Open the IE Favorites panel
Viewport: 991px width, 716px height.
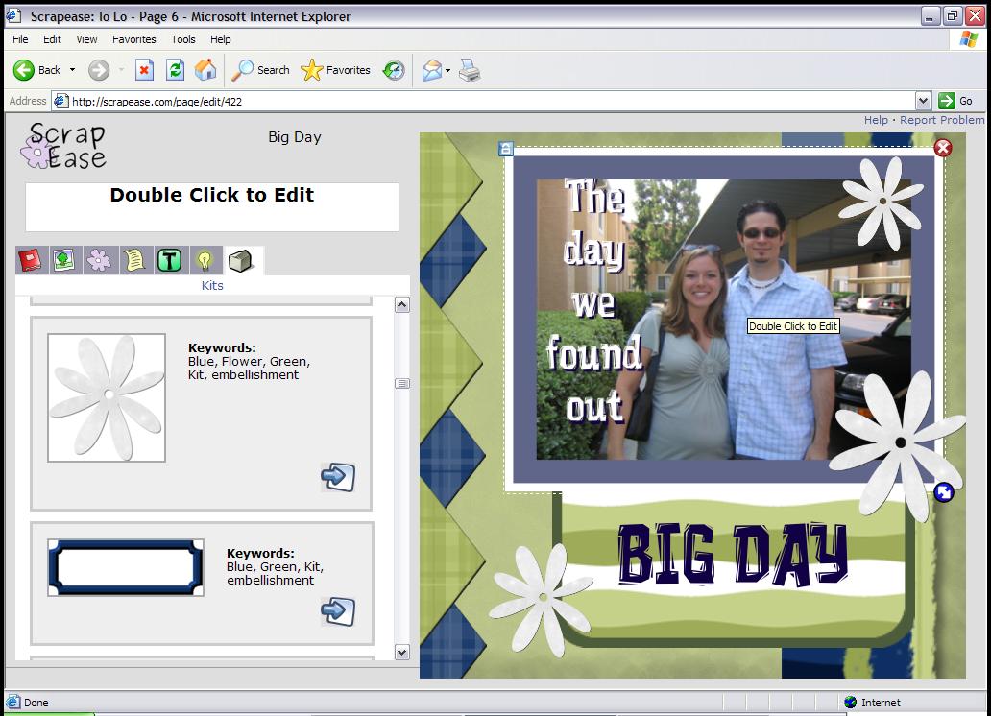pyautogui.click(x=335, y=70)
